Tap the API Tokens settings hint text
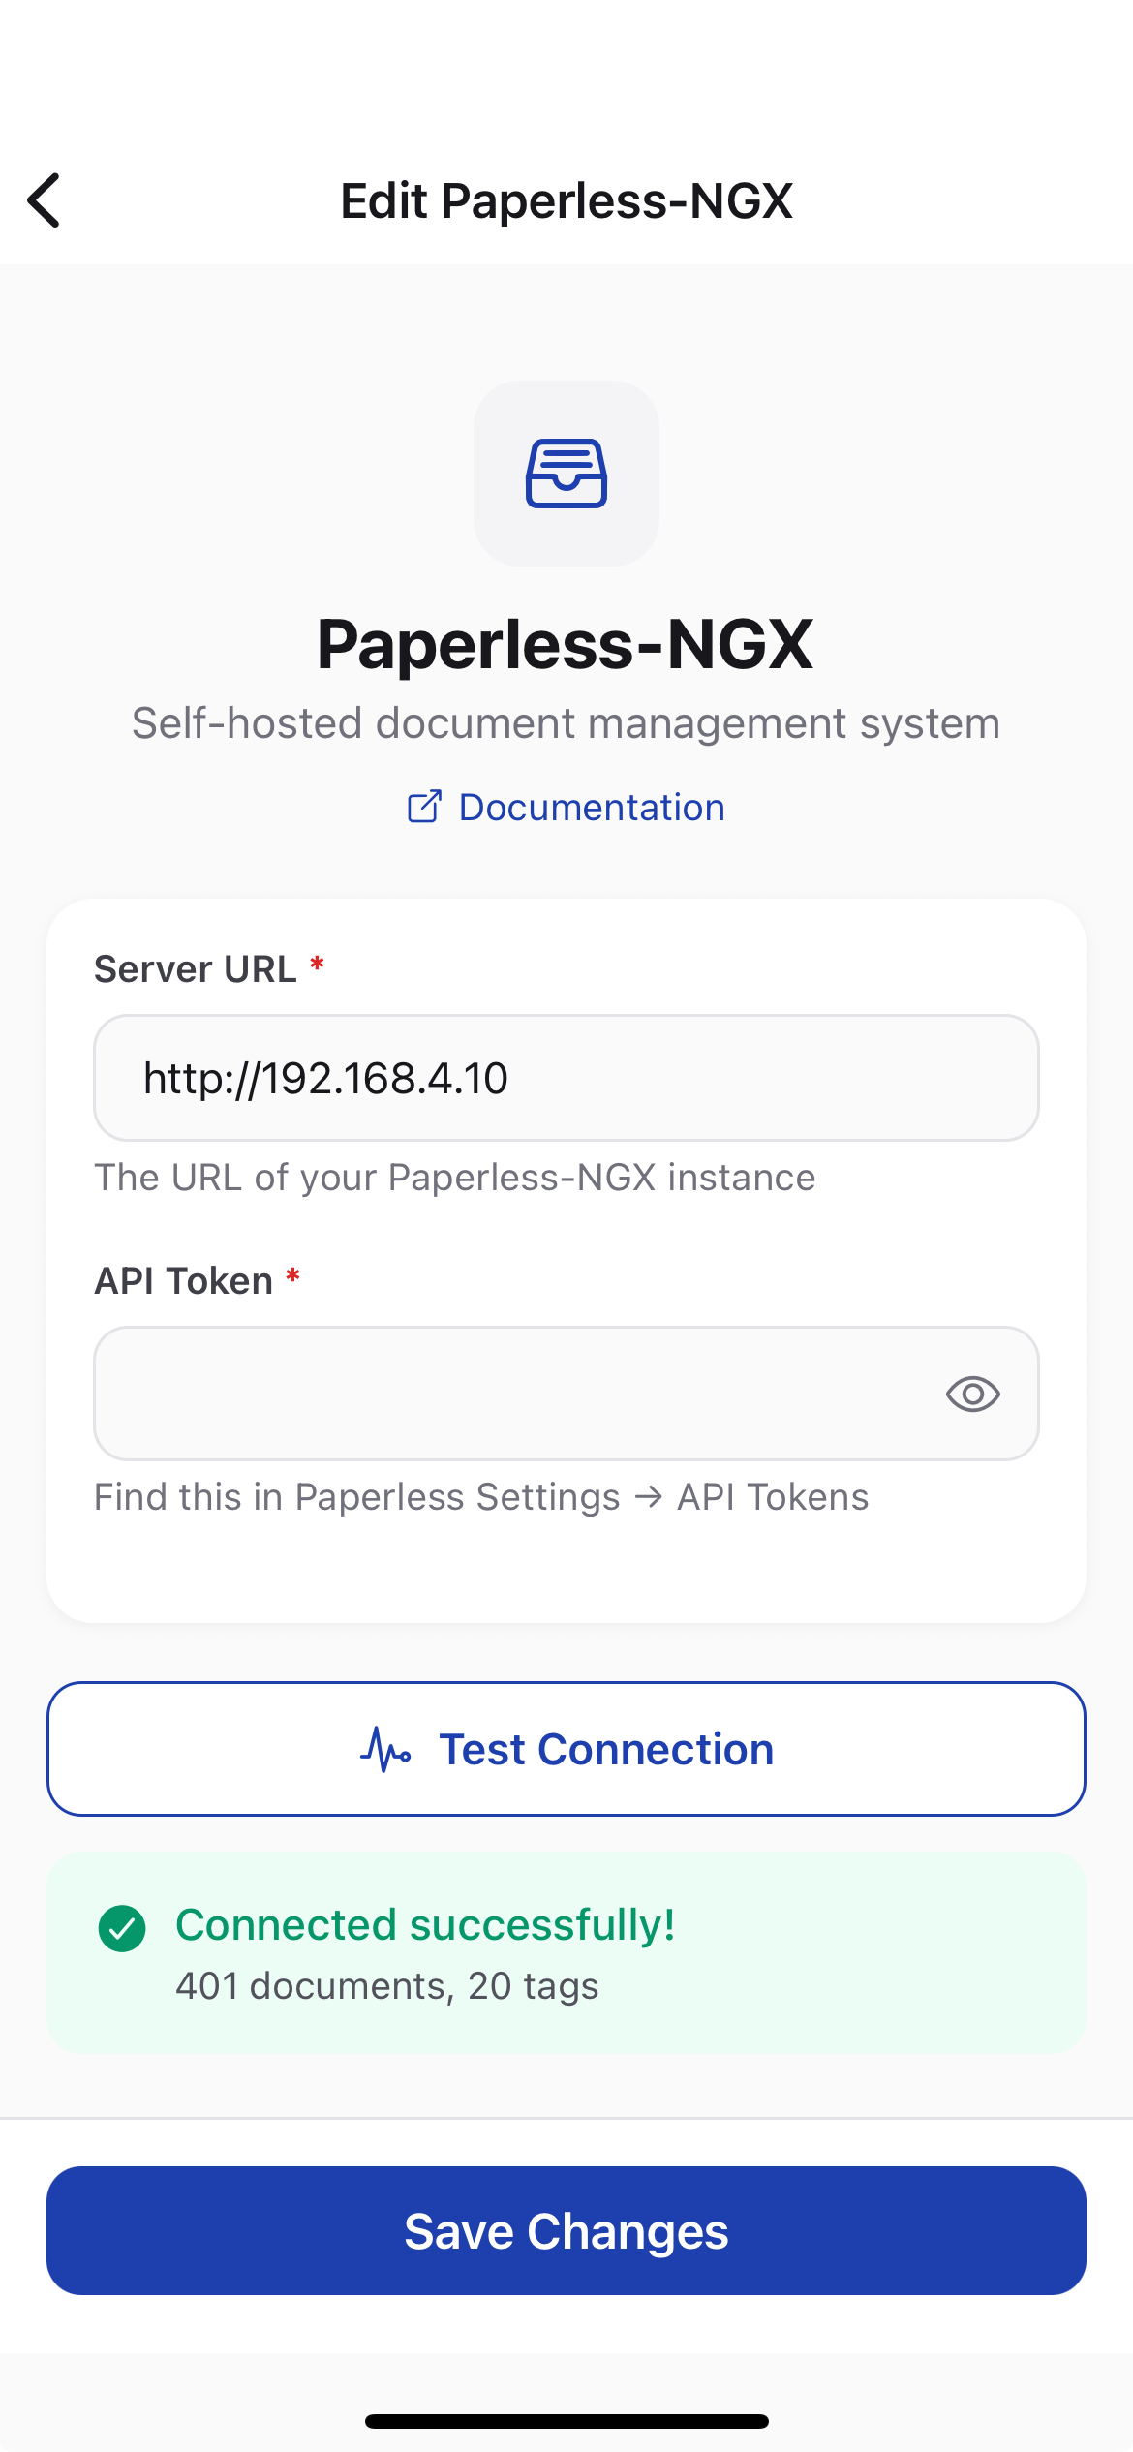 pyautogui.click(x=481, y=1496)
